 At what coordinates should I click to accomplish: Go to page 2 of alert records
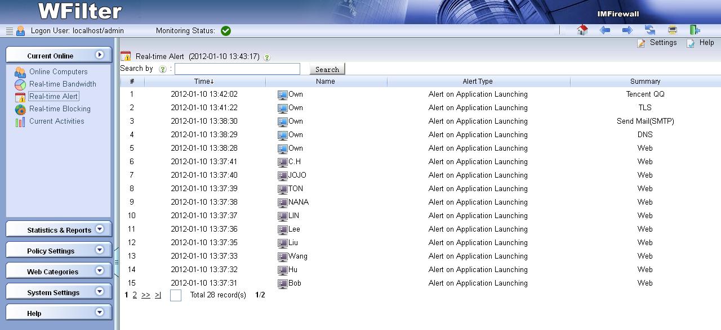135,295
